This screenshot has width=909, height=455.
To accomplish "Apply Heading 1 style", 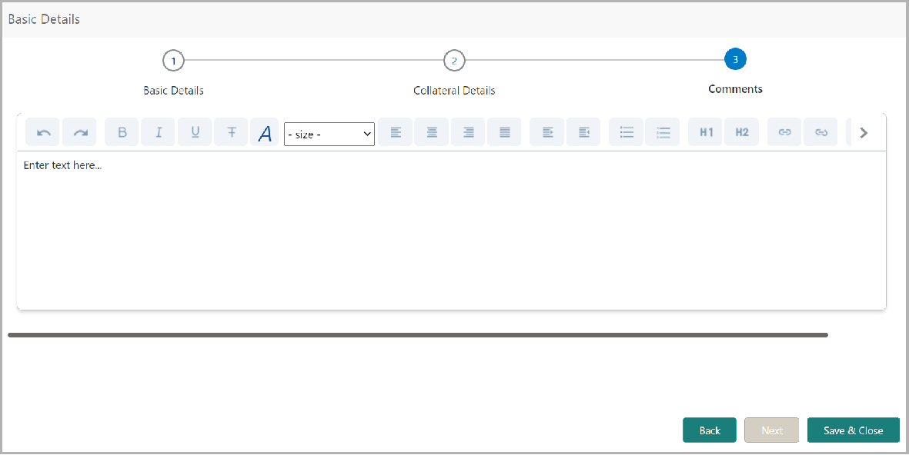I will point(704,131).
